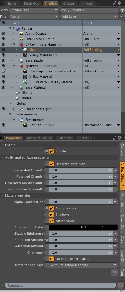Click the white Shader sphere icon

tap(25, 50)
